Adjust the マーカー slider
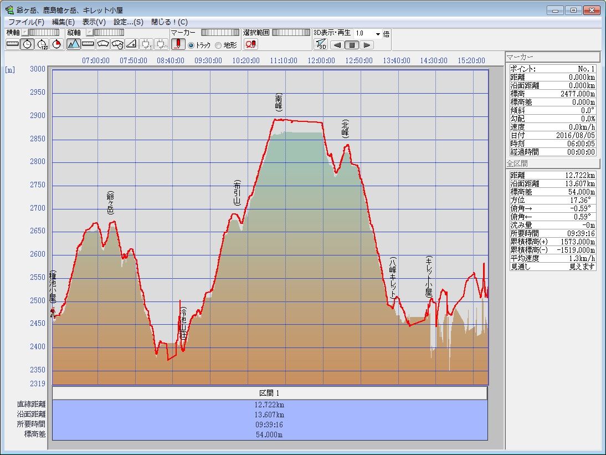Screen dimensions: 606x455 click(220, 33)
